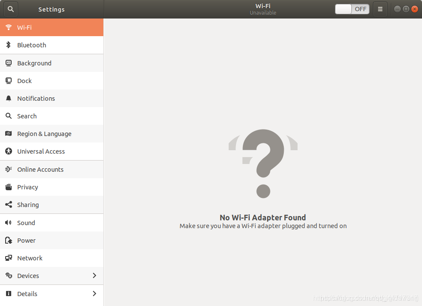422x306 pixels.
Task: Open the hamburger menu in header bar
Action: [380, 9]
